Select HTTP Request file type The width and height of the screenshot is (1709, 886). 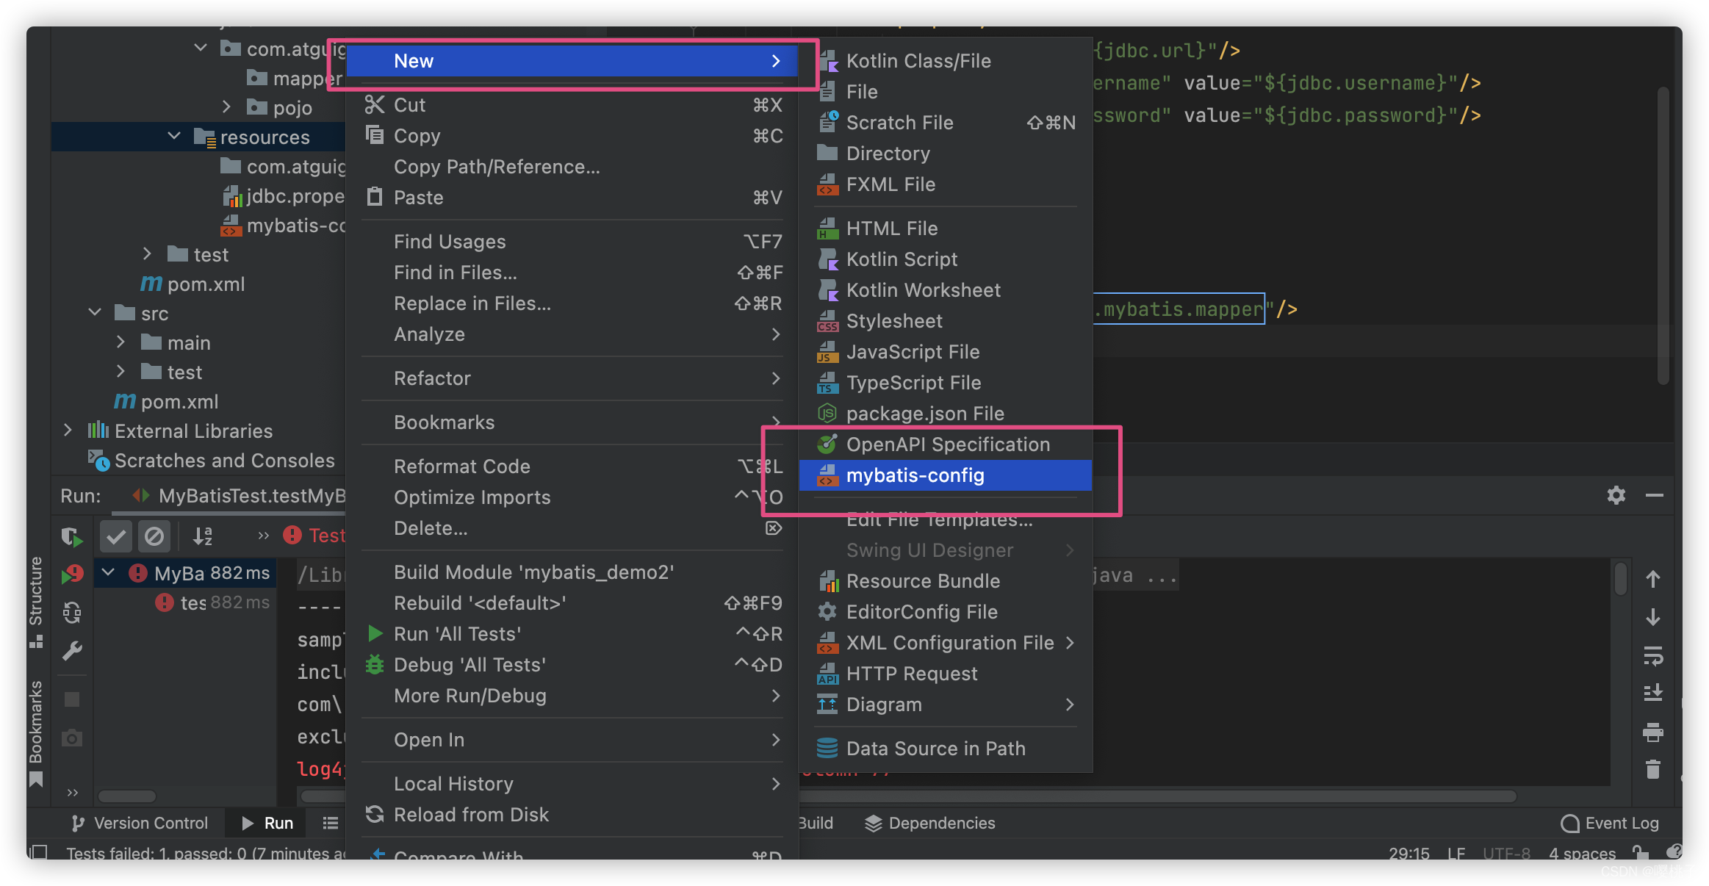912,672
